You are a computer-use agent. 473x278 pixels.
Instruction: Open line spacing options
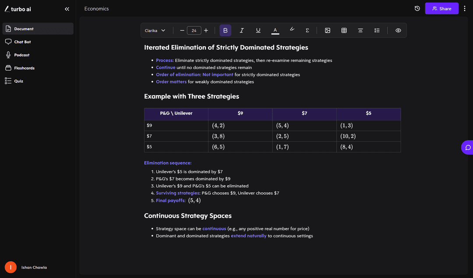click(x=377, y=31)
